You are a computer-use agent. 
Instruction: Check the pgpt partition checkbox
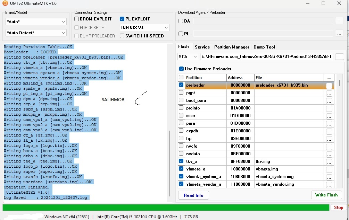click(181, 93)
